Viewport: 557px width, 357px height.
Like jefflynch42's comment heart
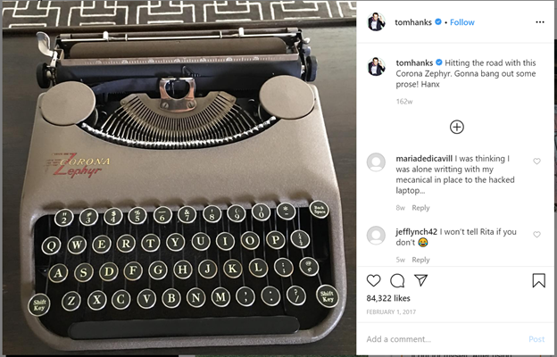[x=536, y=235]
